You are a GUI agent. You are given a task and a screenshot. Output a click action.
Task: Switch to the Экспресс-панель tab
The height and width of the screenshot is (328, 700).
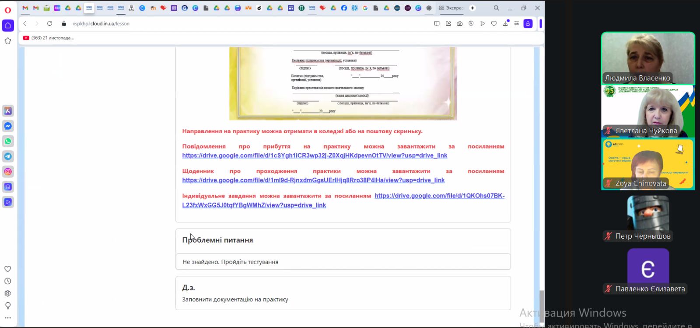coord(451,8)
